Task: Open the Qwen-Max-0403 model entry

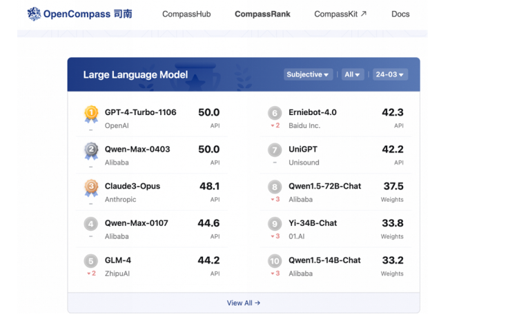Action: 137,149
